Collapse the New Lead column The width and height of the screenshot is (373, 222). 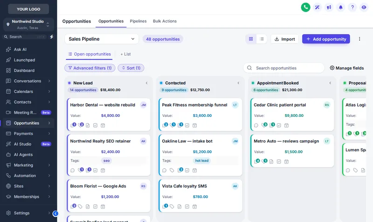(x=146, y=83)
